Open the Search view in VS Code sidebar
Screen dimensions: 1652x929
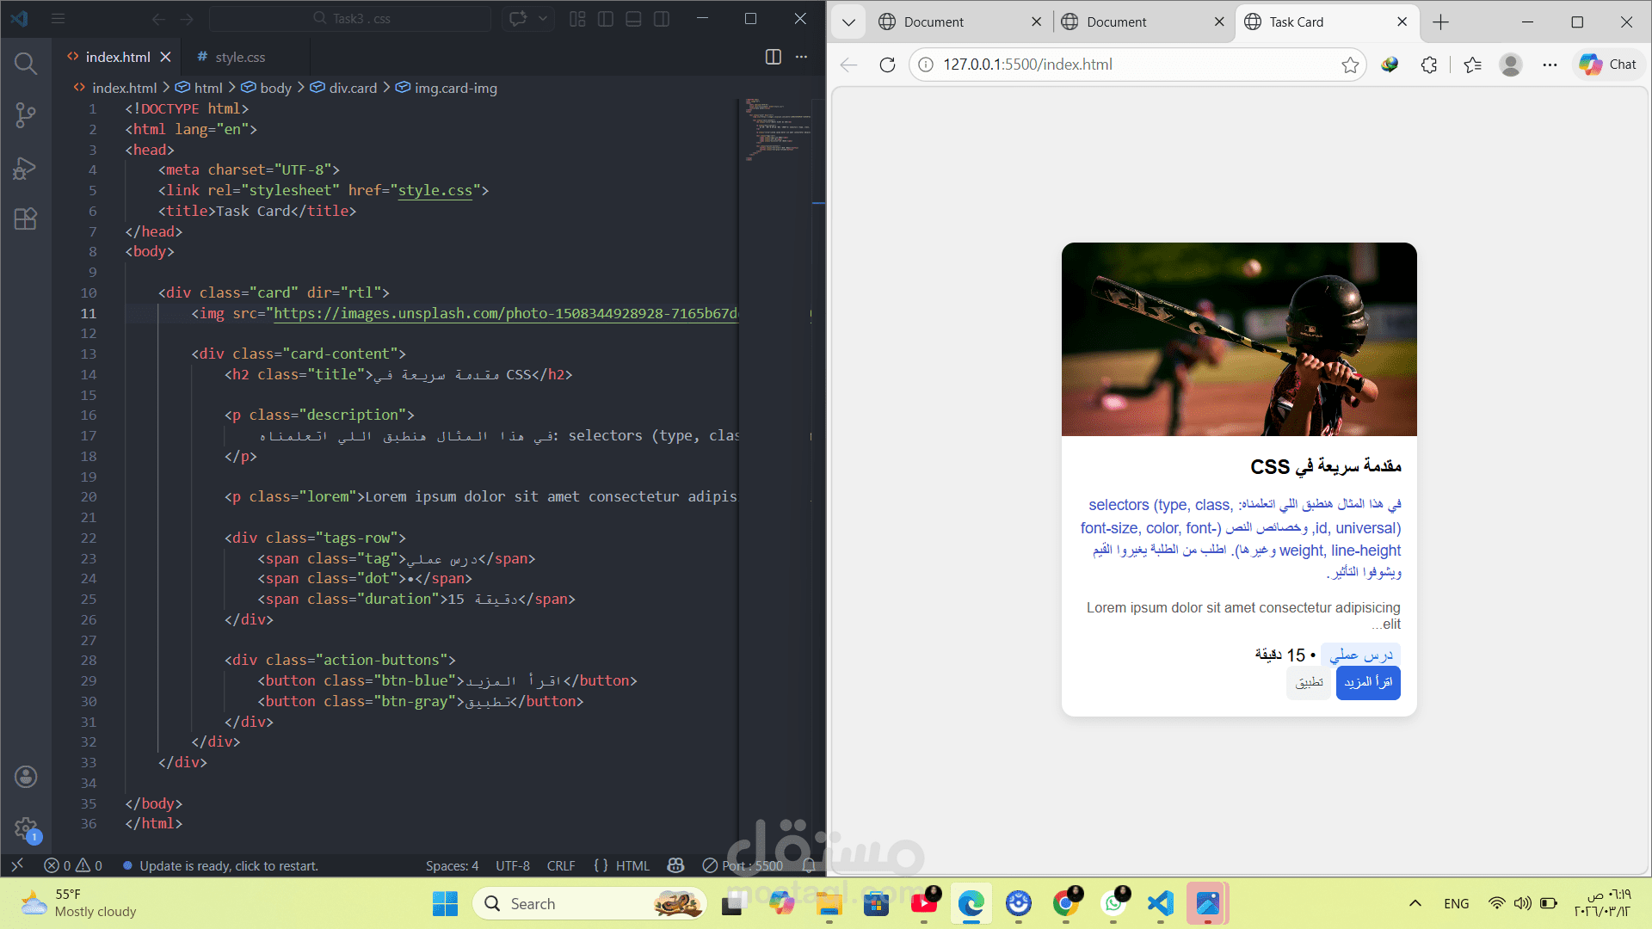click(x=25, y=63)
